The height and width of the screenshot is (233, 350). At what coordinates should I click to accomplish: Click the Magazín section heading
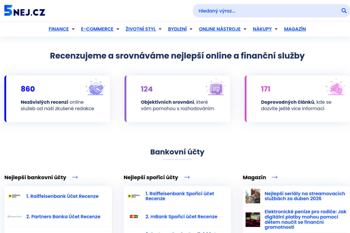click(x=254, y=177)
